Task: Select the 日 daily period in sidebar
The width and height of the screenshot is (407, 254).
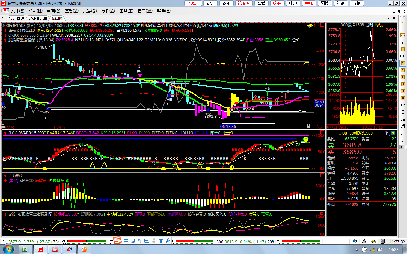Action: tap(403, 112)
